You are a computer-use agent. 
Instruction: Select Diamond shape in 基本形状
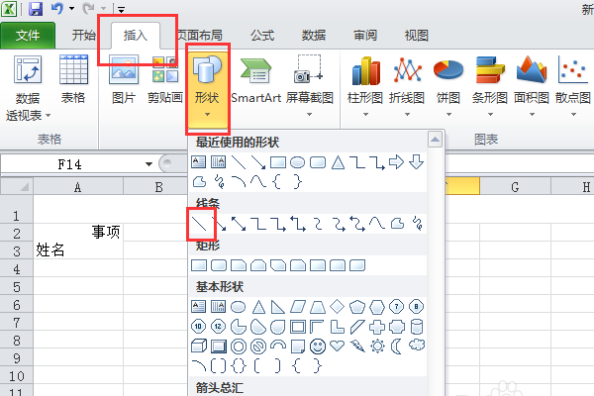pos(338,306)
